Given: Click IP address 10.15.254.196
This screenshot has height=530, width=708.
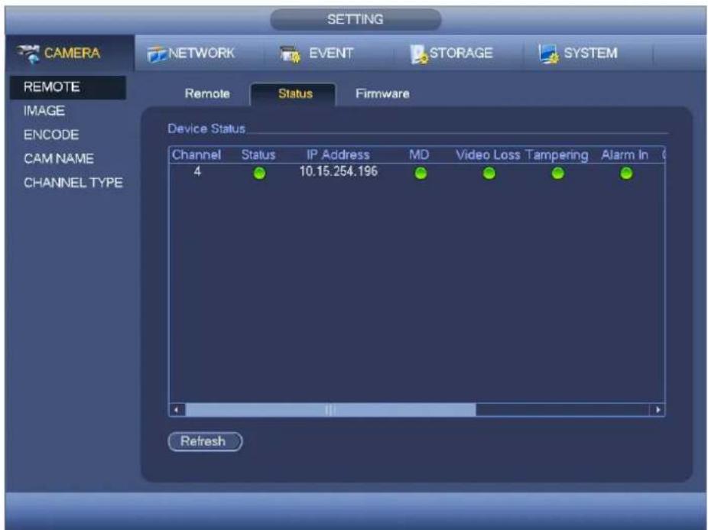Looking at the screenshot, I should tap(338, 171).
